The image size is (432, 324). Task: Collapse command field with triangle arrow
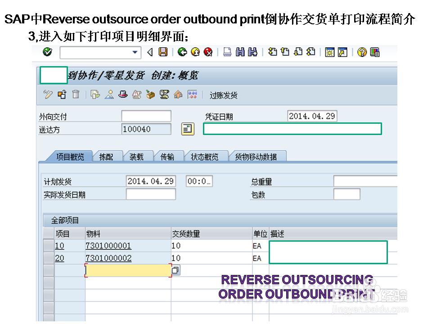pos(150,52)
